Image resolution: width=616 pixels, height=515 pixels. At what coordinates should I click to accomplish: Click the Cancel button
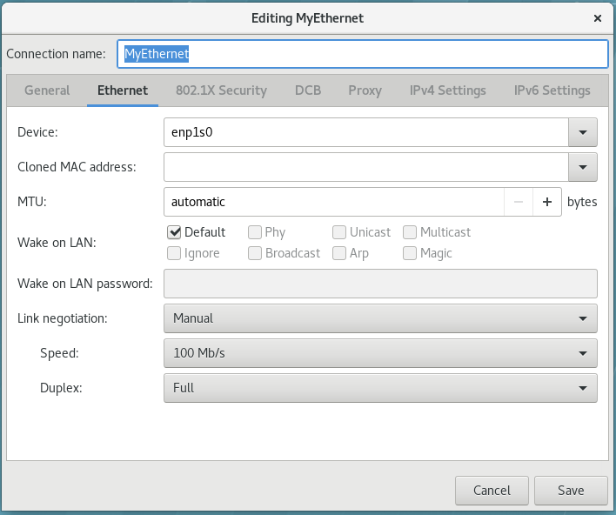click(492, 491)
